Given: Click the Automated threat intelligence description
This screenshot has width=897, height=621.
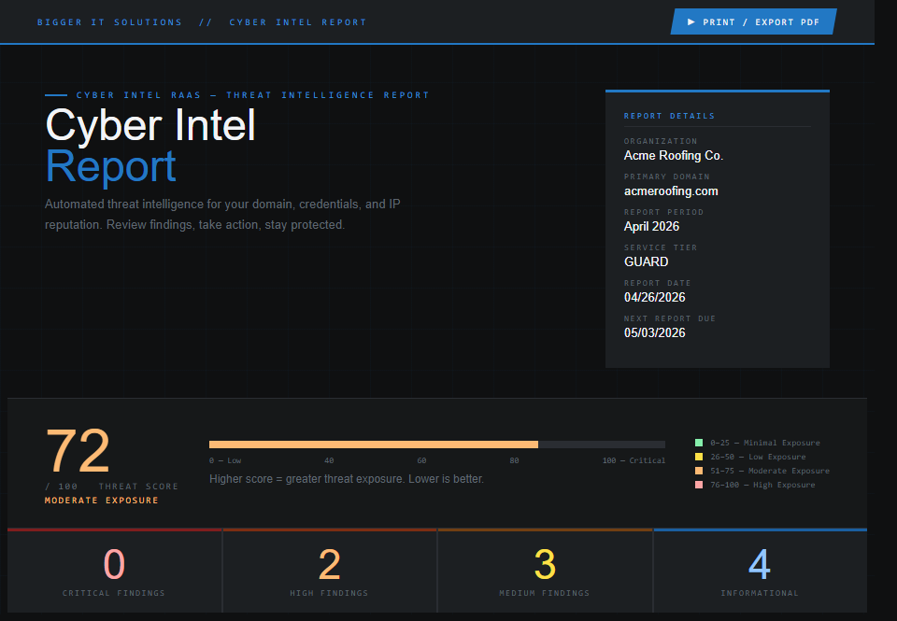Looking at the screenshot, I should [222, 215].
